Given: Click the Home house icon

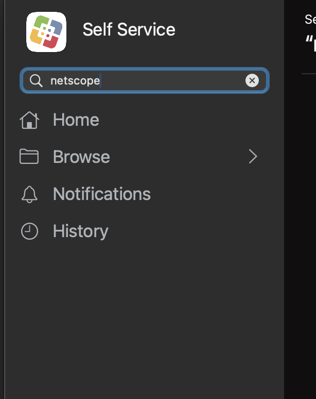Looking at the screenshot, I should click(x=29, y=120).
